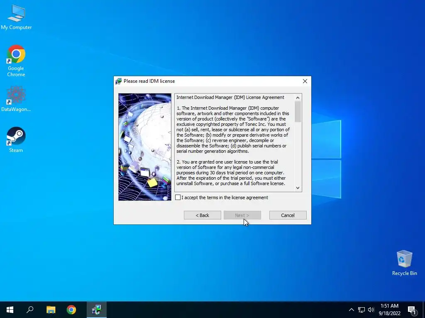
Task: Click the license text scrollbar thumb
Action: coord(298,112)
